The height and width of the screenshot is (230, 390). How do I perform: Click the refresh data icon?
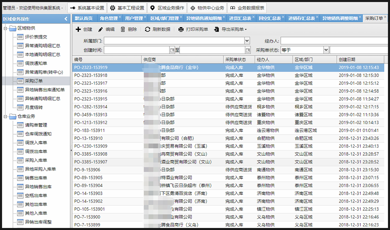[x=147, y=29]
